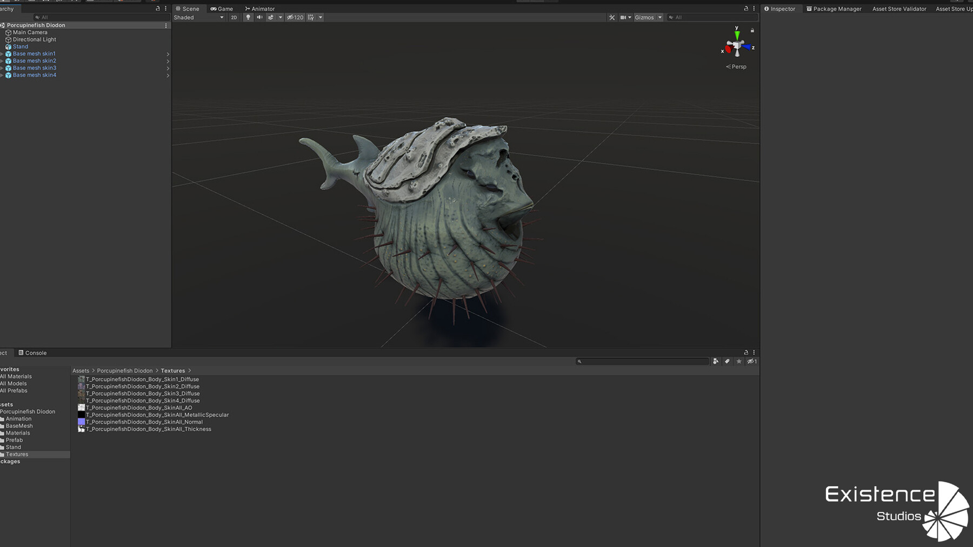Click the search-by-type icon in Project panel
The height and width of the screenshot is (547, 973).
[x=716, y=361]
